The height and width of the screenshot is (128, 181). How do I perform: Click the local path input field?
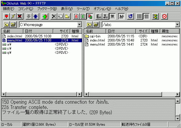coord(48,25)
